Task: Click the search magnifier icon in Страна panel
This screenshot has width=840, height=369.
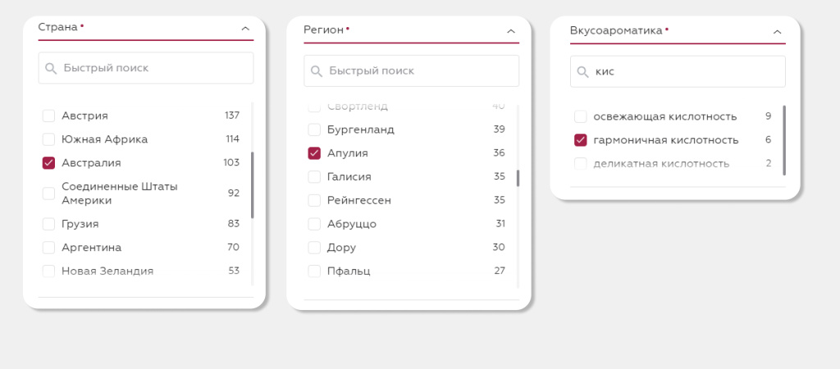Action: pyautogui.click(x=51, y=68)
